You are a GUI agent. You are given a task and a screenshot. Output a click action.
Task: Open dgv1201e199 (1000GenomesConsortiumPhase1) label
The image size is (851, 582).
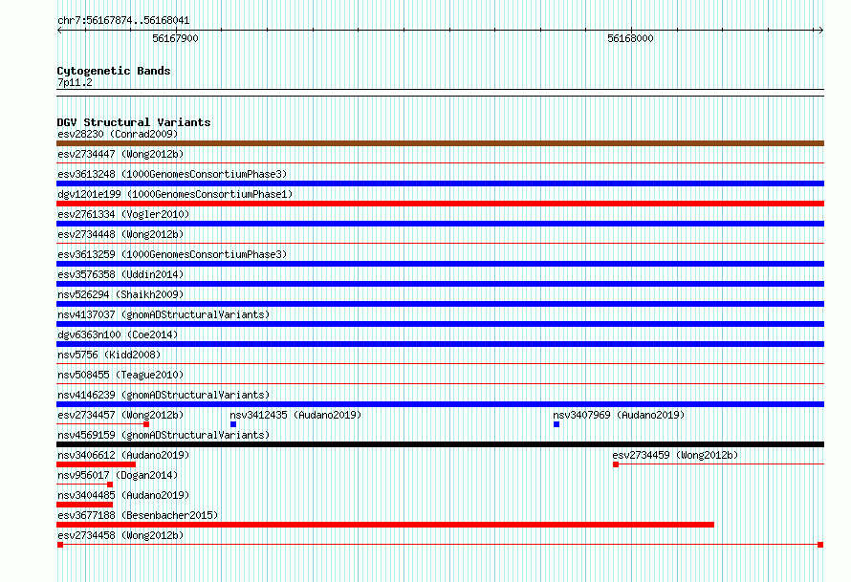pos(175,194)
